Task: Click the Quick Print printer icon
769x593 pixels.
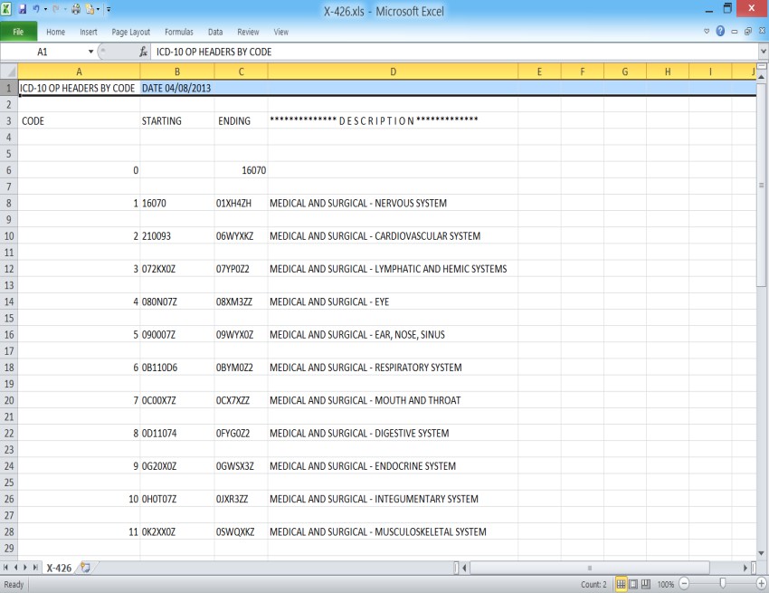Action: (x=75, y=9)
